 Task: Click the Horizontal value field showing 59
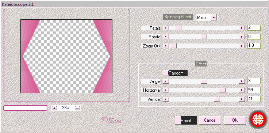254,90
